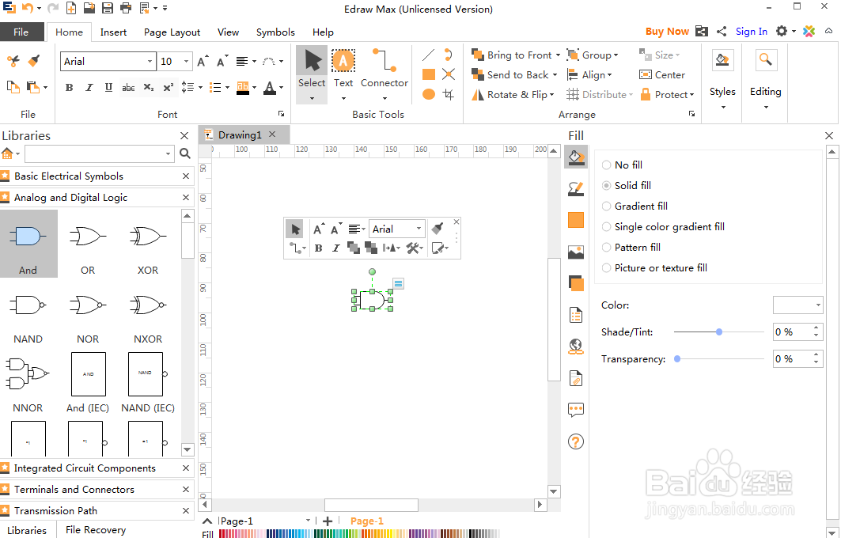841x538 pixels.
Task: Choose the orange rectangle shape tool
Action: 429,74
